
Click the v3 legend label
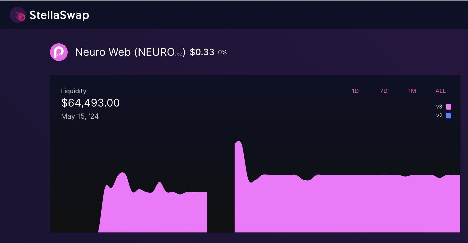(x=439, y=107)
